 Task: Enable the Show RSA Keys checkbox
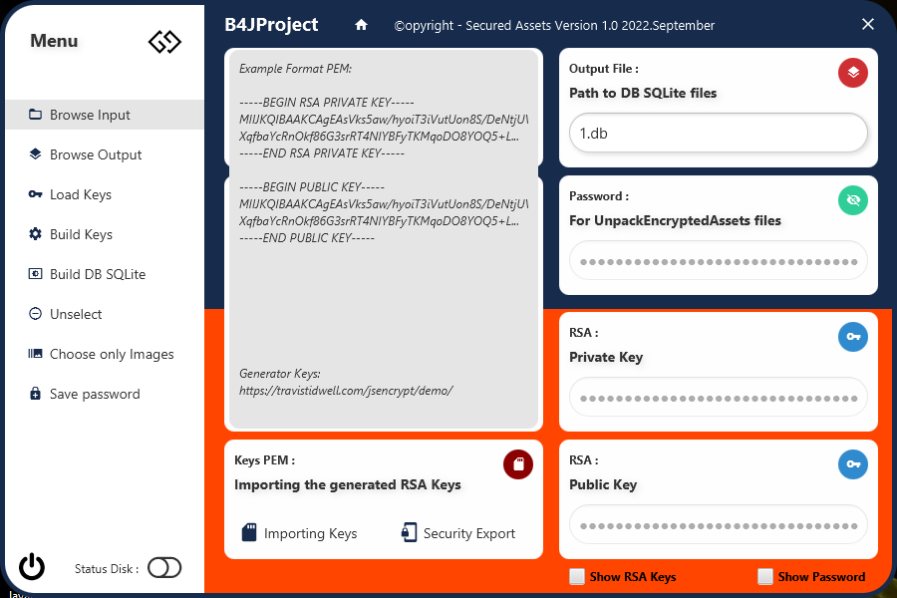click(577, 576)
